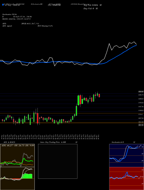This screenshot has width=144, height=190.
Task: Open the ADX indicator mini chart
Action: tap(17, 155)
